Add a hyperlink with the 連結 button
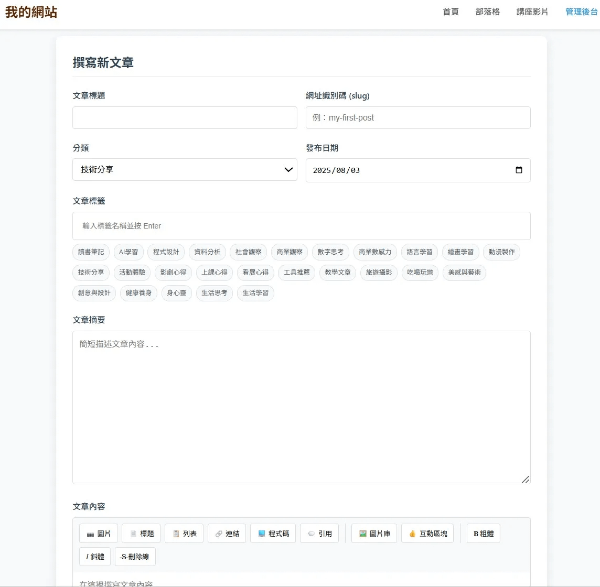This screenshot has height=587, width=600. click(x=227, y=534)
